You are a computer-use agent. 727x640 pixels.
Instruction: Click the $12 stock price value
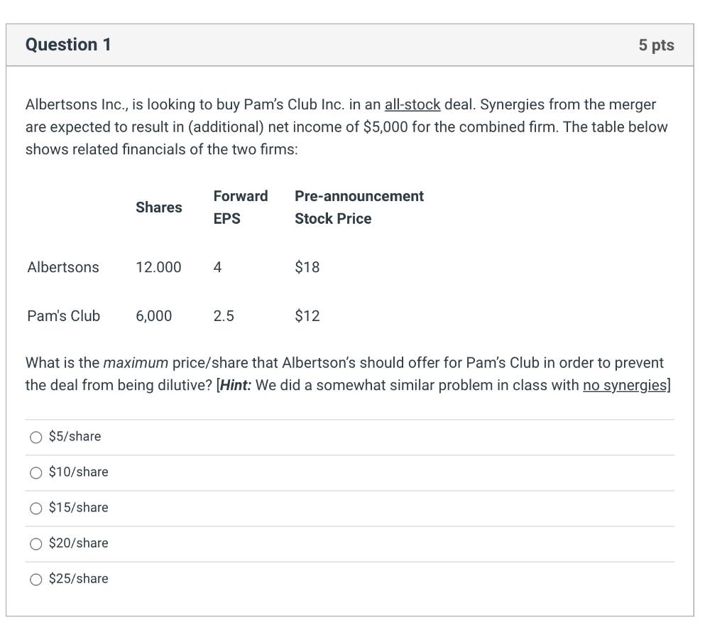[307, 315]
